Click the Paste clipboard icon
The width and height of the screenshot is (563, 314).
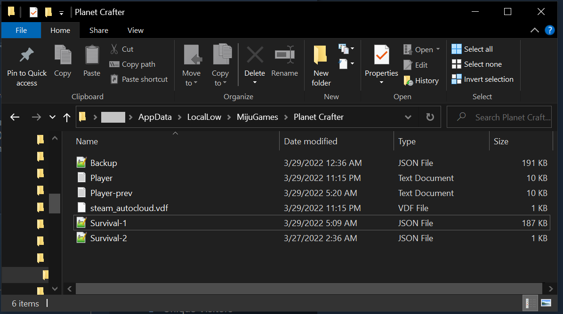[x=92, y=55]
